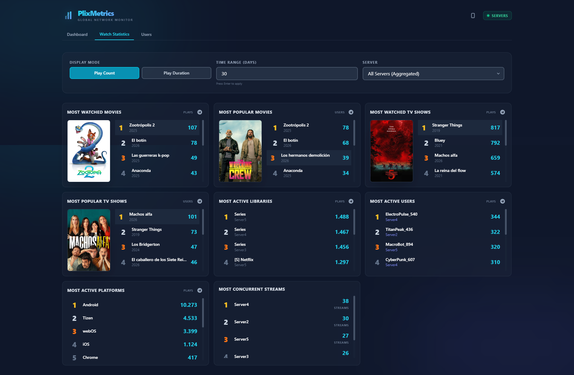Click arrow icon on Most Active Libraries card
The image size is (574, 375).
[x=351, y=201]
